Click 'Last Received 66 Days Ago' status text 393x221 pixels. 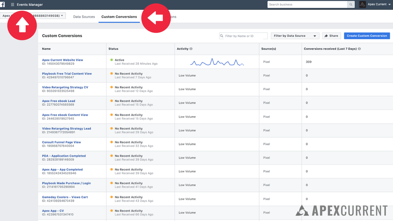click(134, 214)
